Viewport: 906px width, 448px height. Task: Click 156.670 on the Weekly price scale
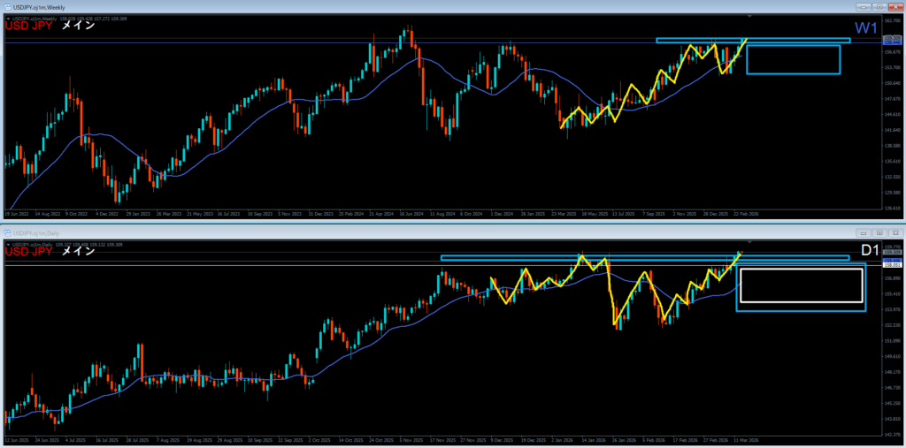[892, 50]
